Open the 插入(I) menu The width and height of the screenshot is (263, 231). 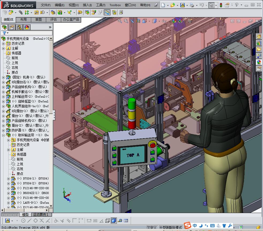[x=87, y=5]
